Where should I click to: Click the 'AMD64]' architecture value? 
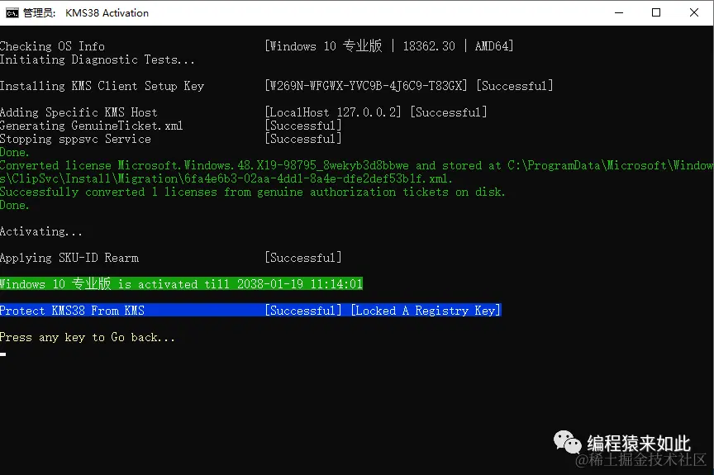(x=494, y=46)
